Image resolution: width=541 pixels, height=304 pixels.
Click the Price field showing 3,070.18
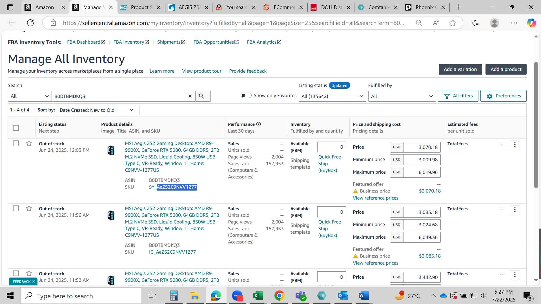tap(422, 147)
